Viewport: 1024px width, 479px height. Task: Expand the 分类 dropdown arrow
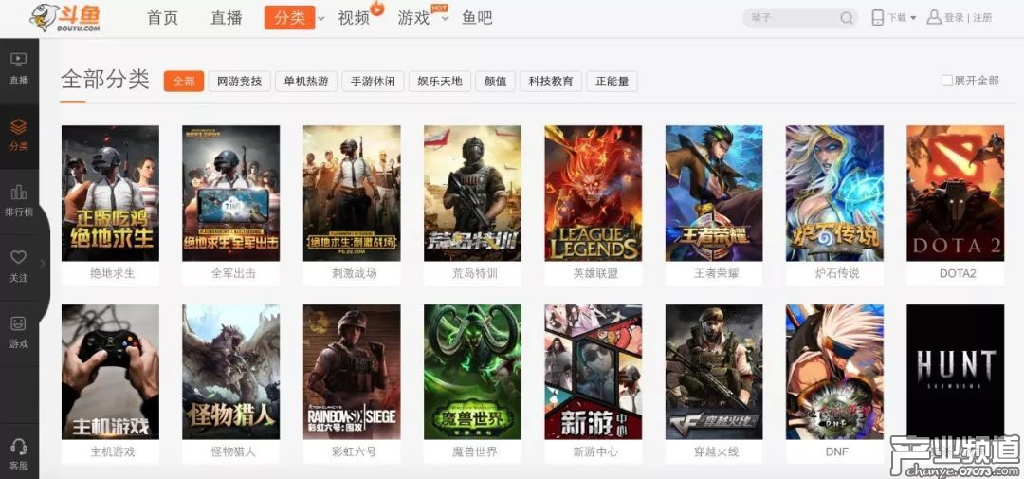click(320, 18)
